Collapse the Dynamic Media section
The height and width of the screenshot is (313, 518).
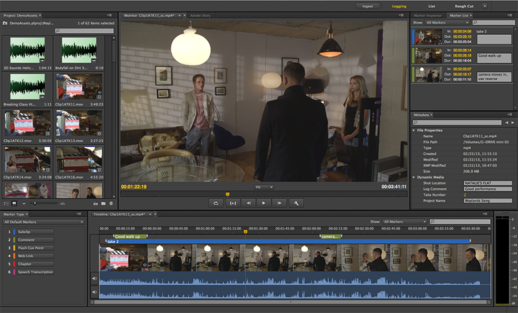414,177
